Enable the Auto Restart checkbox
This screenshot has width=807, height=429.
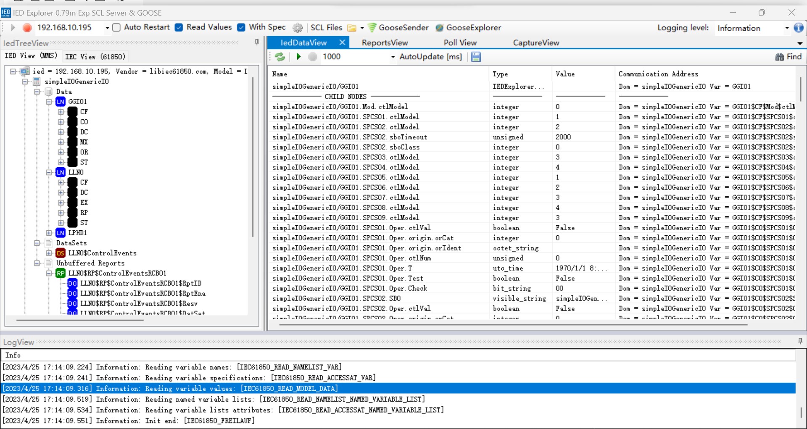coord(117,28)
